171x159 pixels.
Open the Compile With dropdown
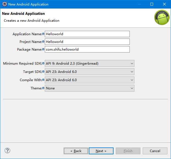pyautogui.click(x=90, y=80)
